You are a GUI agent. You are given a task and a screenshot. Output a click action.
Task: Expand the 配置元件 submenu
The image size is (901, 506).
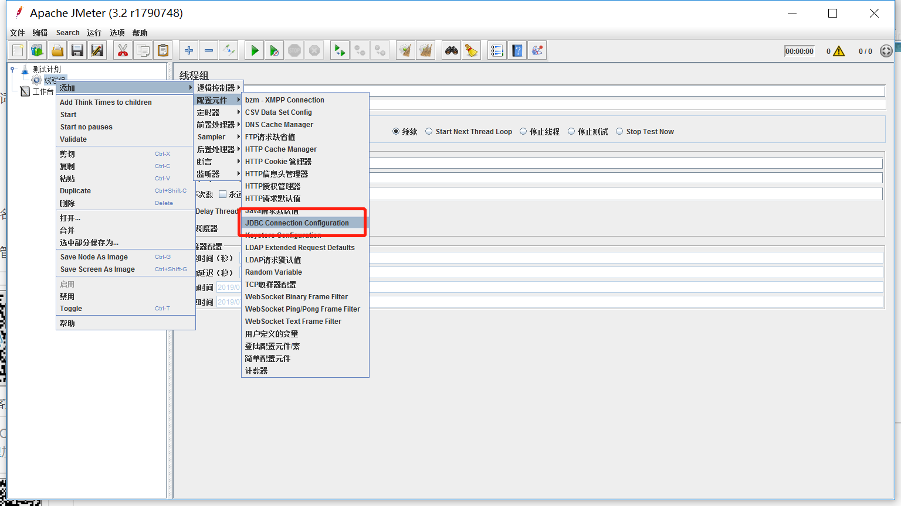coord(218,100)
